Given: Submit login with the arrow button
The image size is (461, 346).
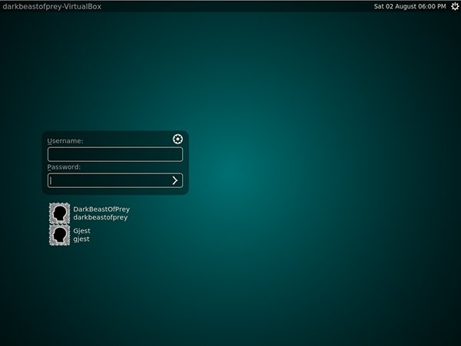Looking at the screenshot, I should 175,180.
